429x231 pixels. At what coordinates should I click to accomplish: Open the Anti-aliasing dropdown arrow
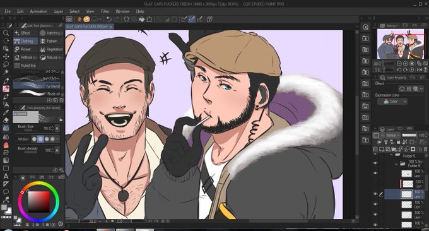pyautogui.click(x=57, y=139)
